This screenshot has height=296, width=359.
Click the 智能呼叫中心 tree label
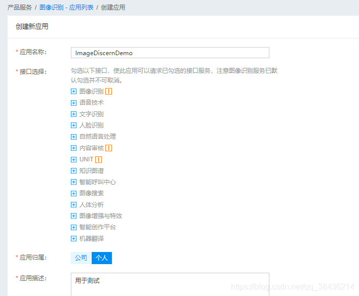click(x=98, y=182)
